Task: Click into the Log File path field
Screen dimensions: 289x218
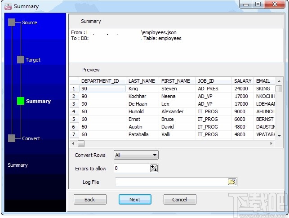Action: (171, 182)
